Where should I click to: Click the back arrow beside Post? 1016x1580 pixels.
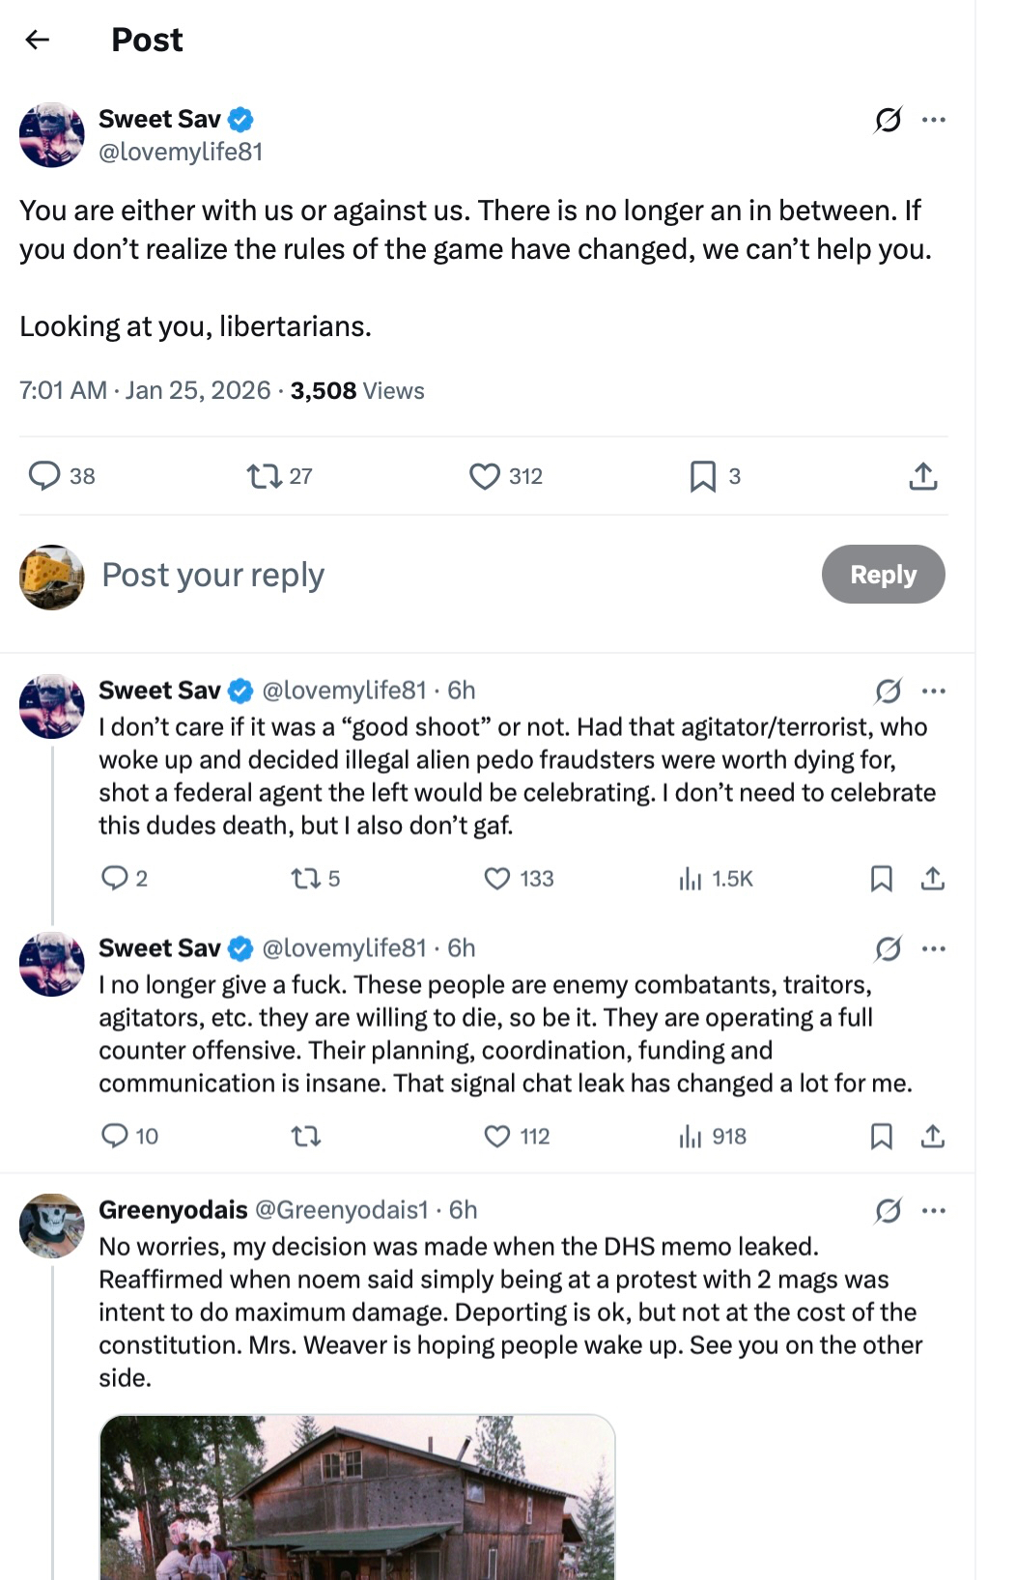pos(38,40)
